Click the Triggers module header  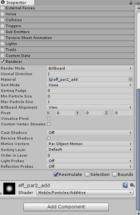pos(67,26)
